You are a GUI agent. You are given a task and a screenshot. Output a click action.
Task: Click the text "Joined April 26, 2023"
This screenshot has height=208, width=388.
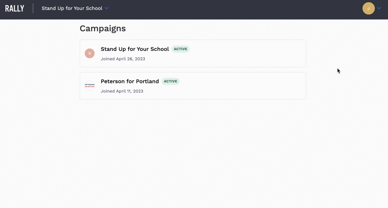pos(123,59)
